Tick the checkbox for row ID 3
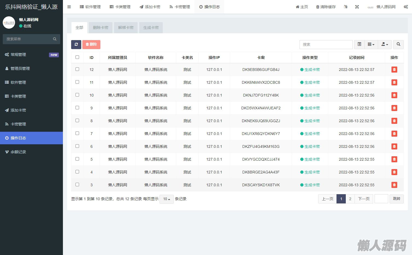Image resolution: width=412 pixels, height=255 pixels. click(x=77, y=185)
